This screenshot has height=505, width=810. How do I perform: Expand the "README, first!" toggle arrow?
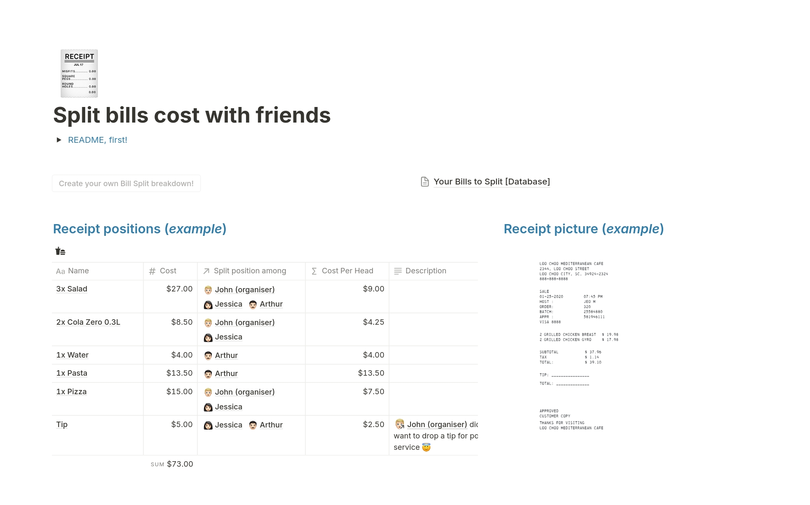pyautogui.click(x=59, y=140)
